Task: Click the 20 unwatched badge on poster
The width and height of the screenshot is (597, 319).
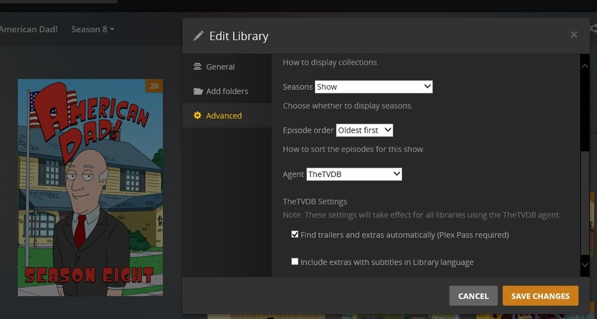Action: point(155,86)
